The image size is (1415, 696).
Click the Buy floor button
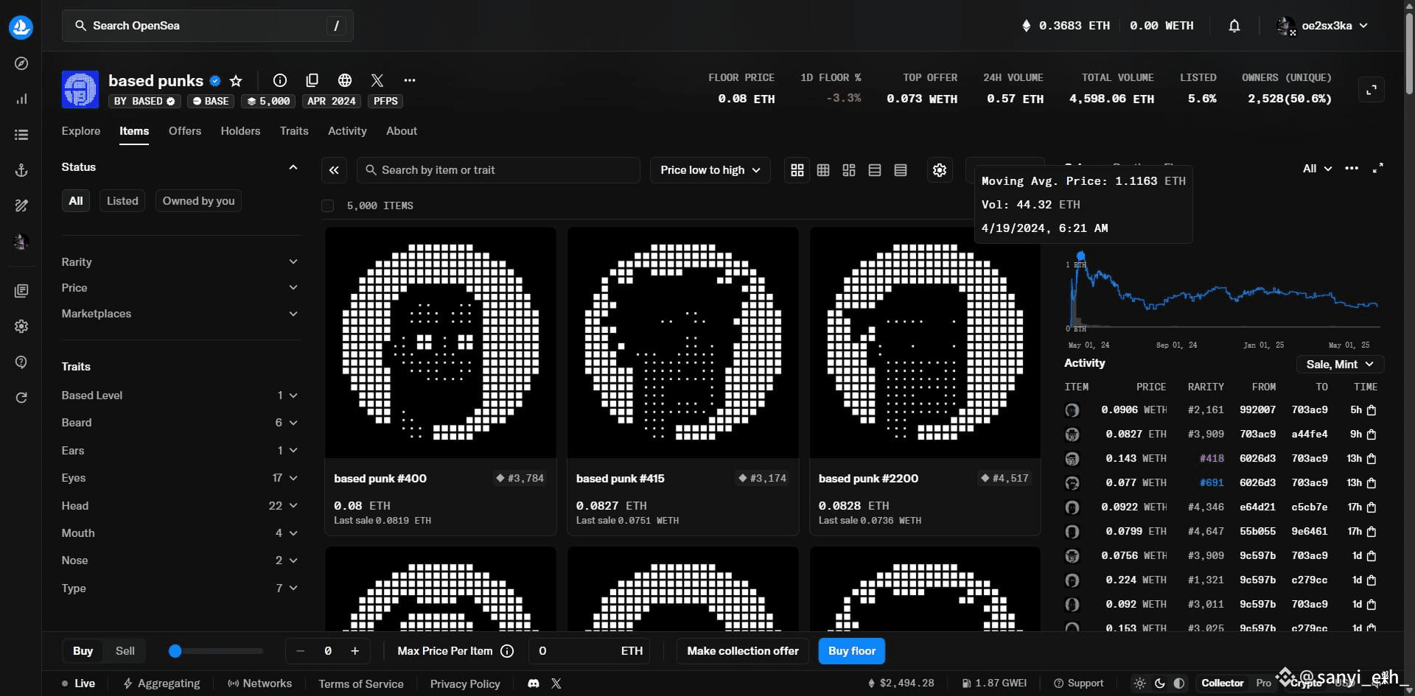(x=852, y=651)
